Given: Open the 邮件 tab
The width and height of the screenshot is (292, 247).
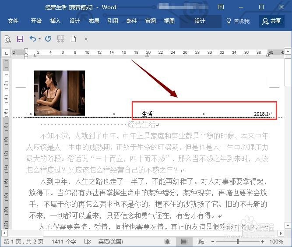Looking at the screenshot, I should click(132, 21).
